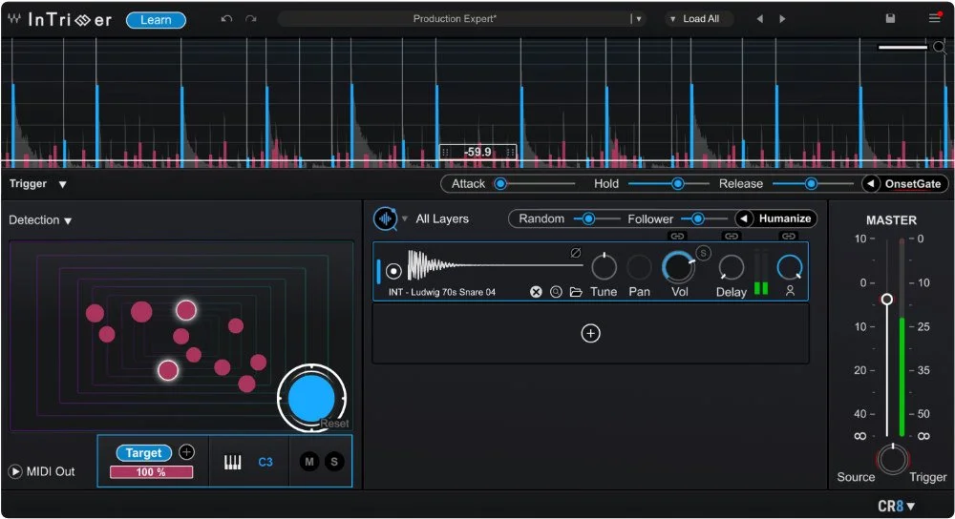The image size is (955, 519).
Task: Click the Master fader handle
Action: pos(887,300)
